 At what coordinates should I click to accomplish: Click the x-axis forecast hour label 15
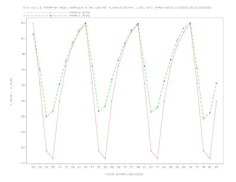point(66,167)
